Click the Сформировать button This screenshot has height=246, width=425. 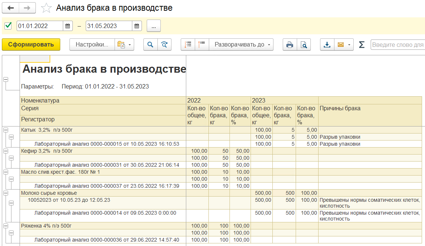(31, 44)
